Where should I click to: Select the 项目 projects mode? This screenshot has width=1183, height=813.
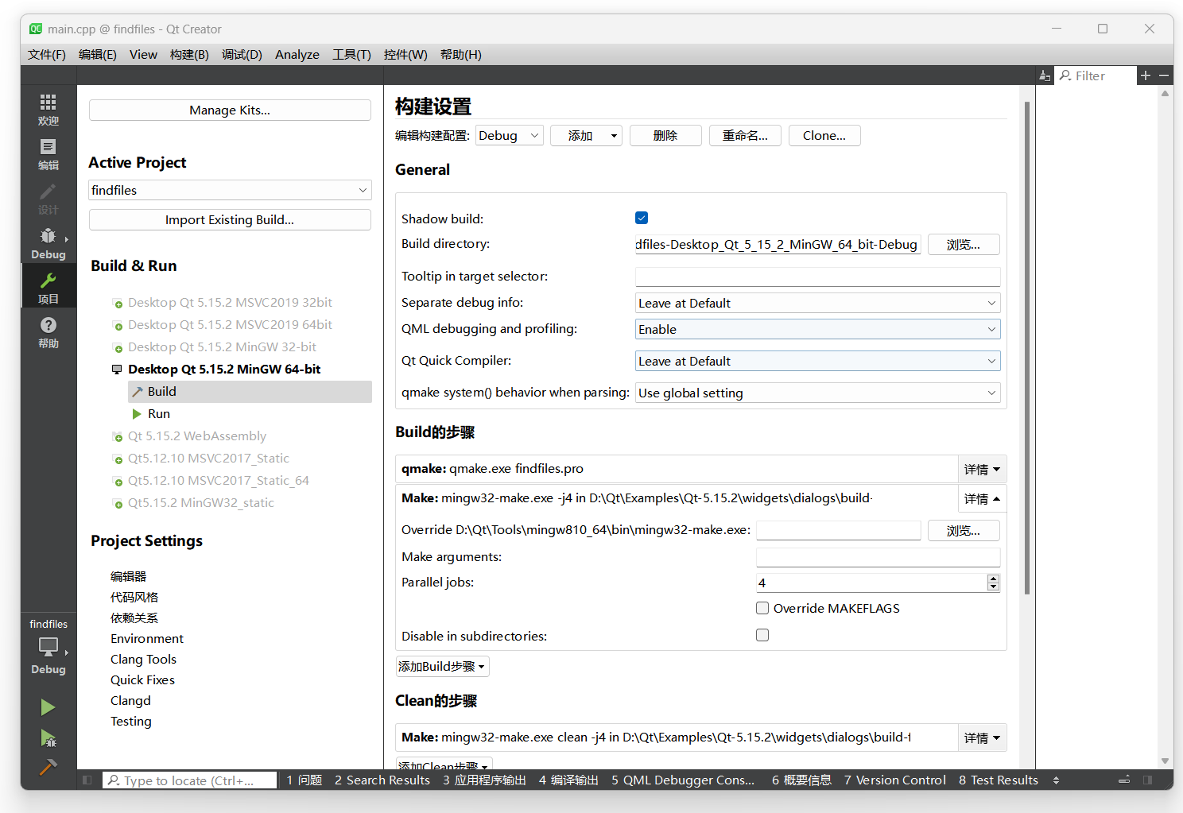[x=48, y=288]
